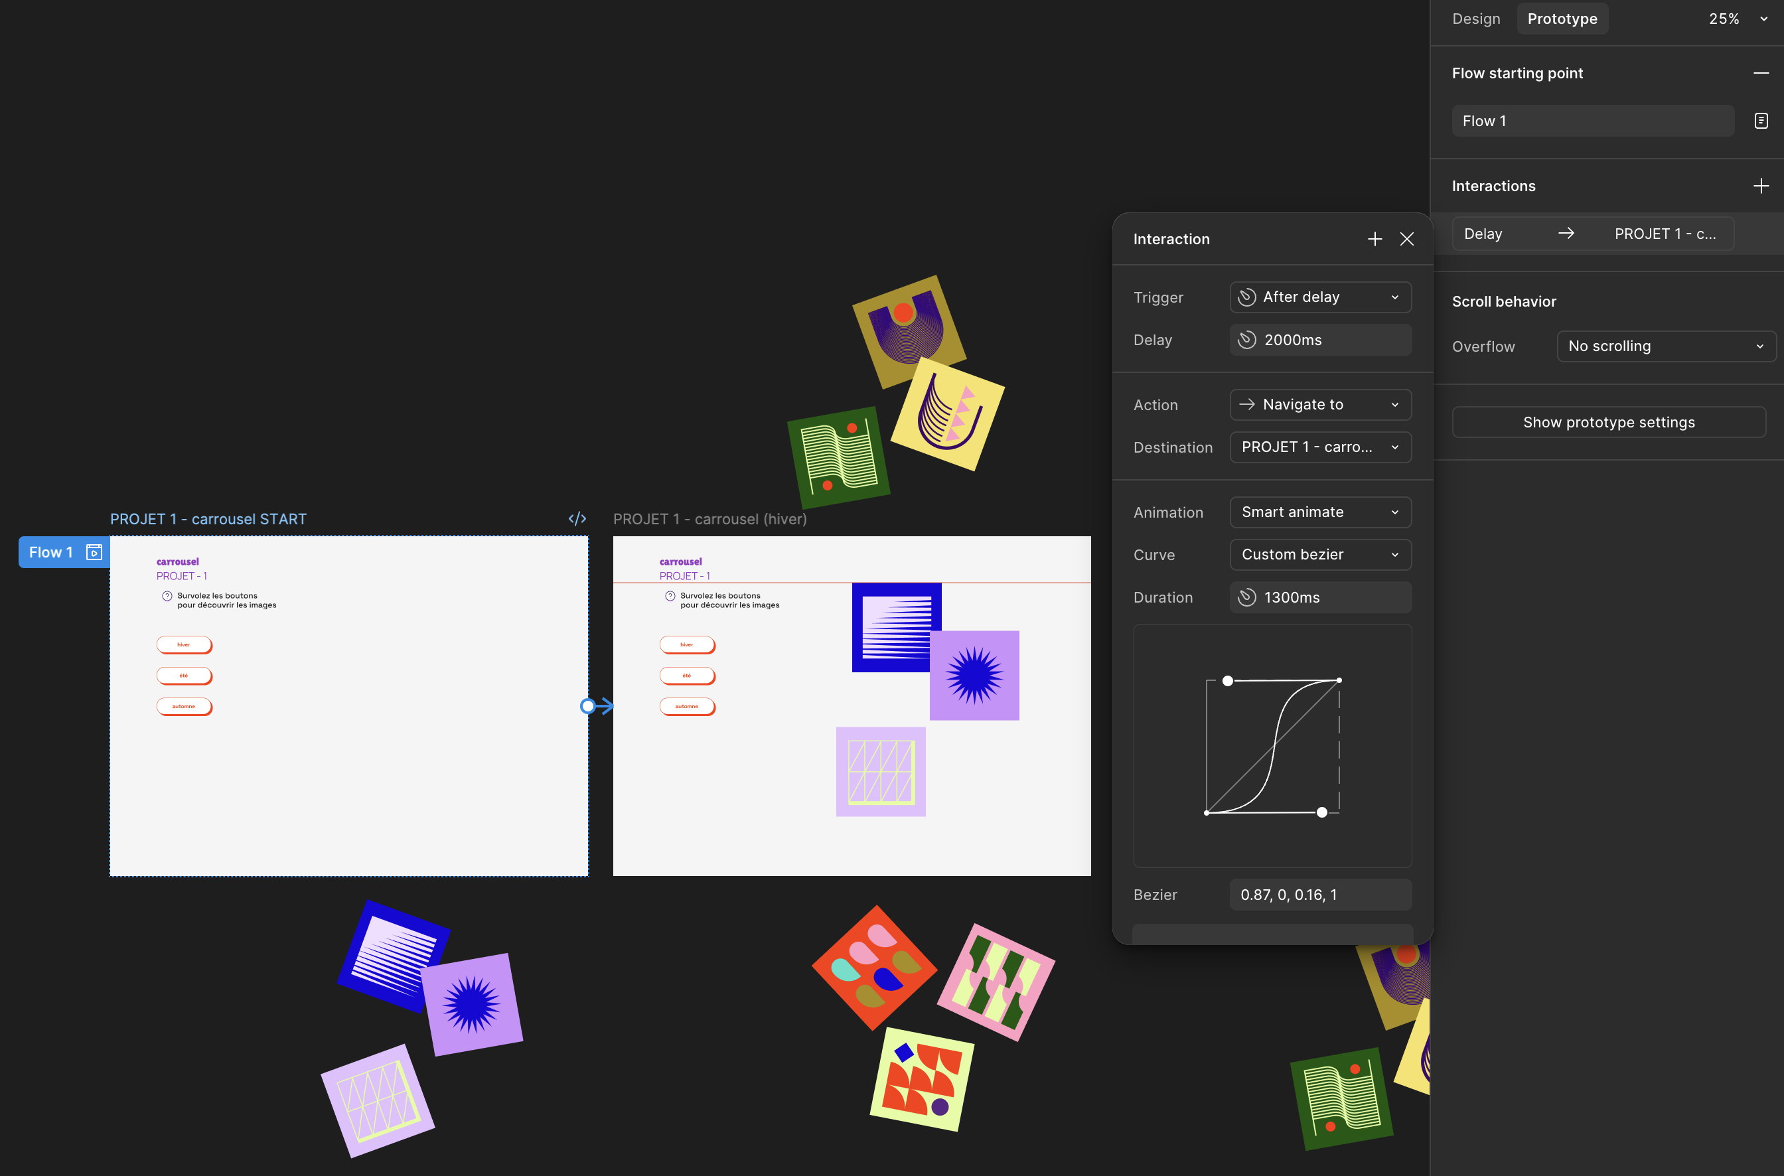Expand the Destination dropdown
1784x1176 pixels.
click(1320, 447)
